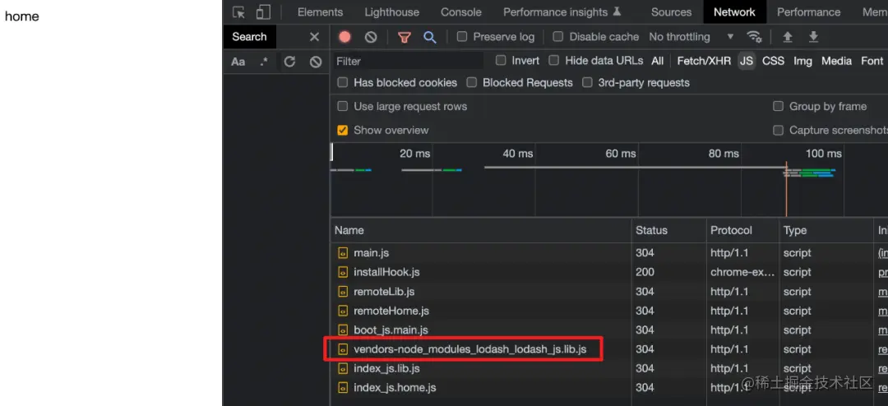888x406 pixels.
Task: Open network conditions wifi icon
Action: pos(754,37)
